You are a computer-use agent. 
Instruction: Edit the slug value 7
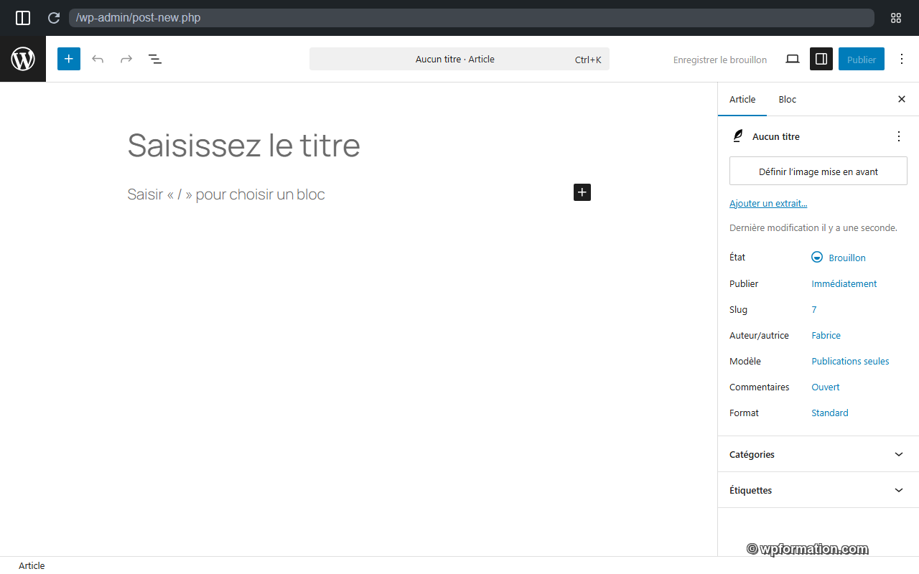(x=814, y=309)
